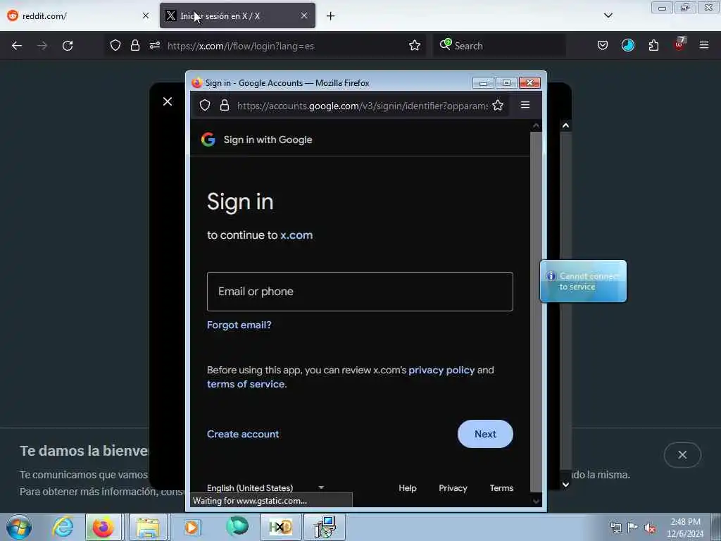Open network setup taskbar icon

point(325,527)
